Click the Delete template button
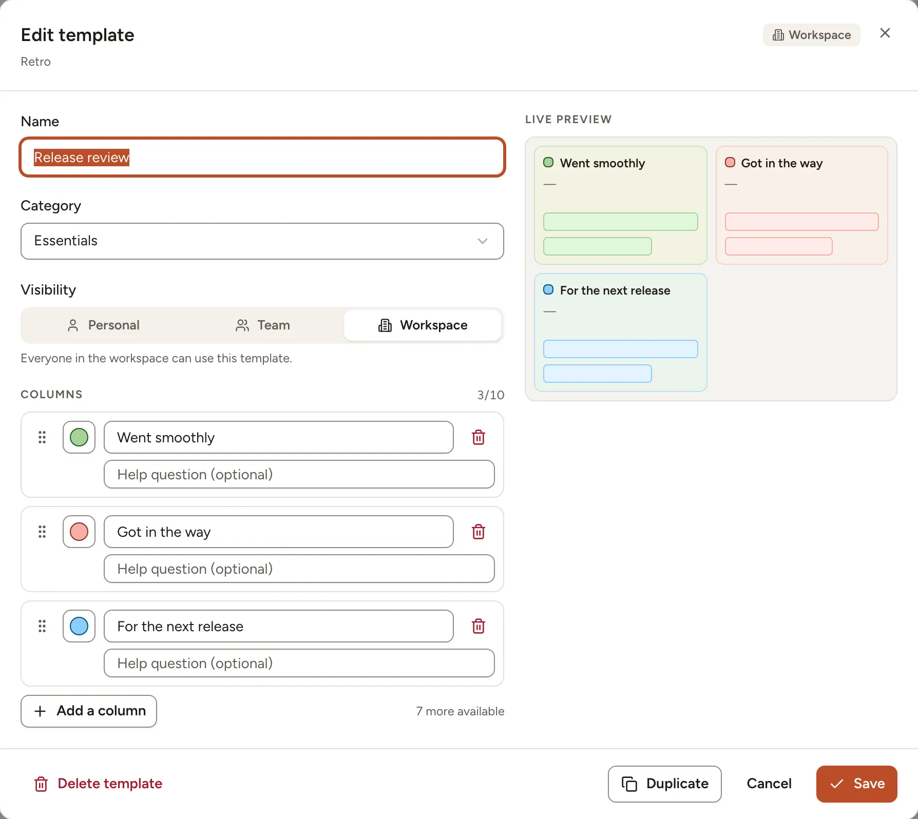This screenshot has width=918, height=819. point(98,784)
